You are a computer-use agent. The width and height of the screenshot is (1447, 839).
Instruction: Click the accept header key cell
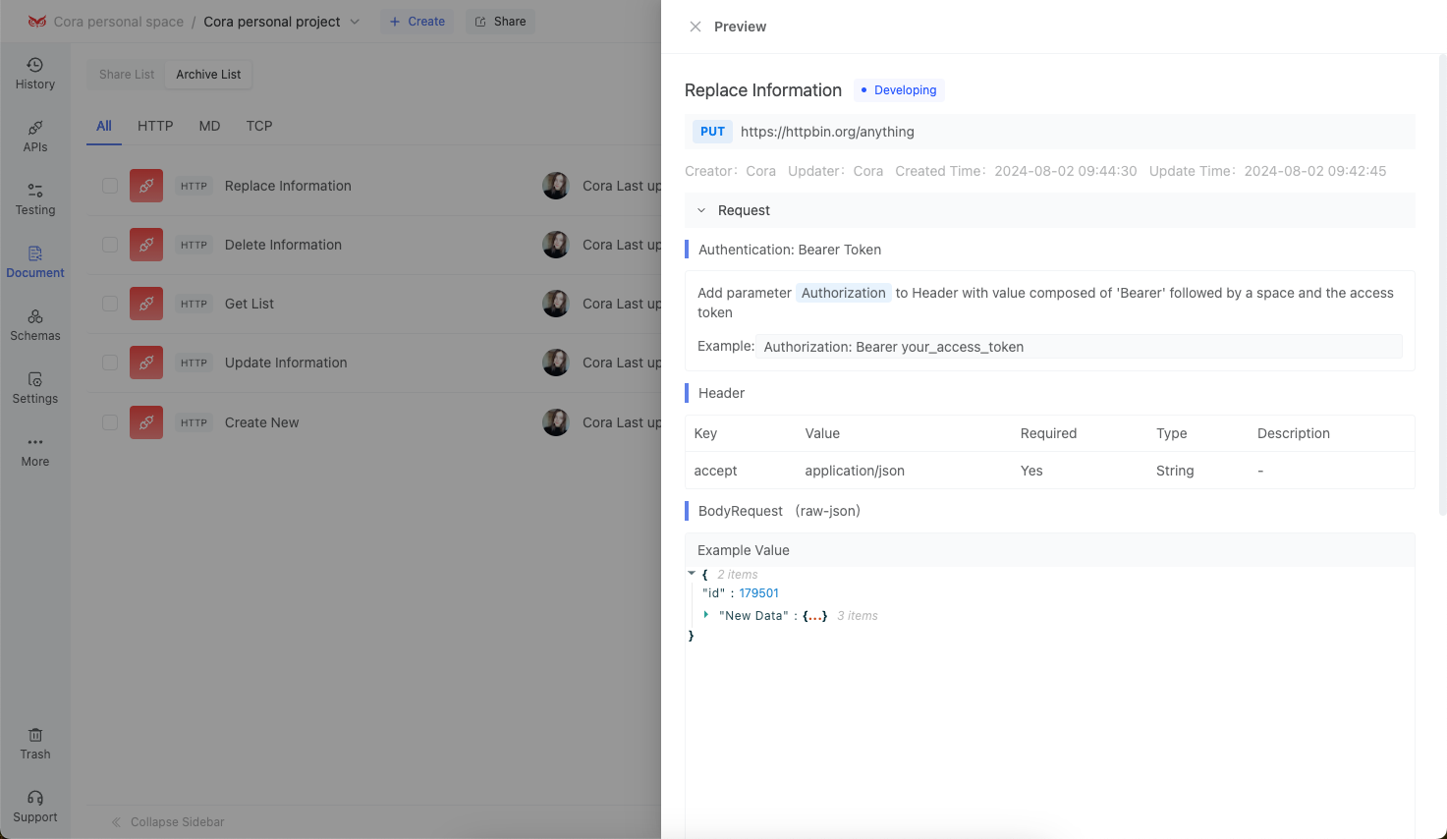pyautogui.click(x=715, y=471)
